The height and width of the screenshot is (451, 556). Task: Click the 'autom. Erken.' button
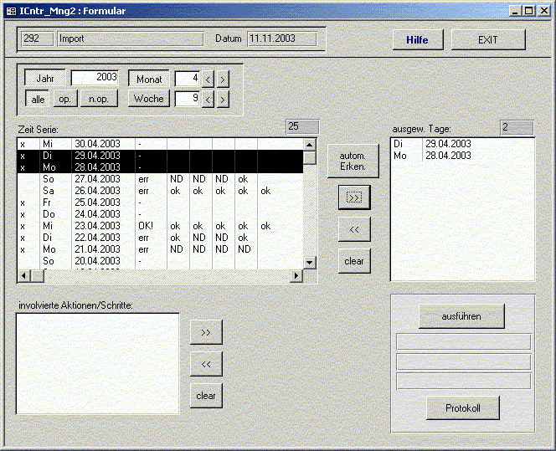tap(353, 161)
